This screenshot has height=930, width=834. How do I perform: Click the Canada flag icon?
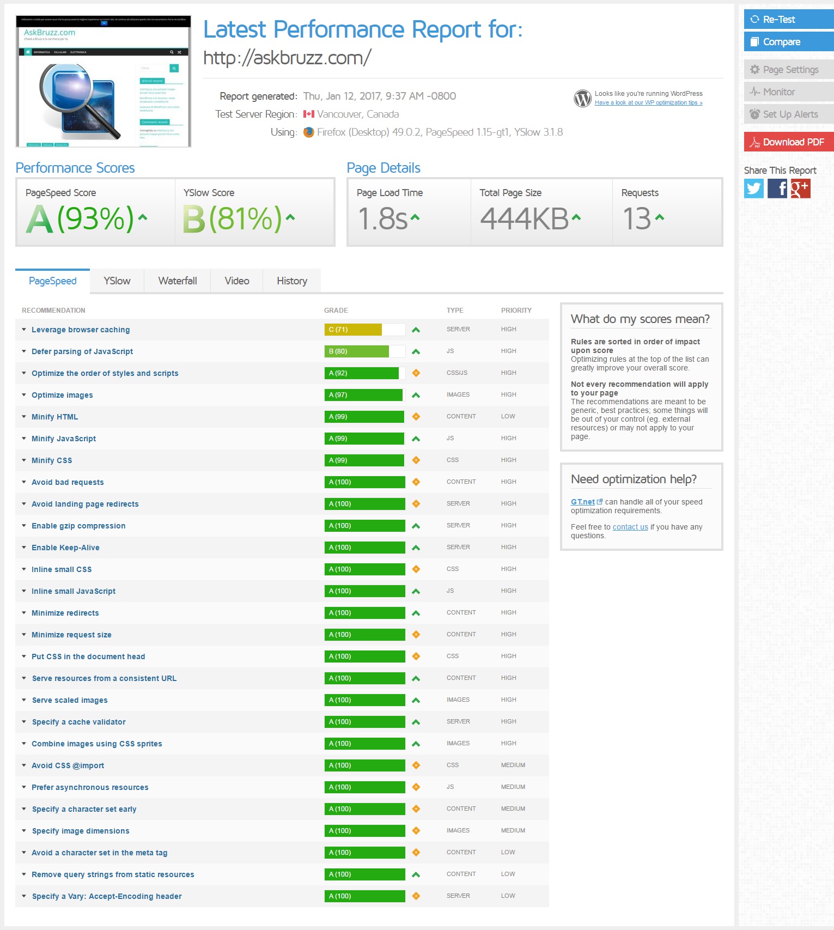(x=309, y=114)
